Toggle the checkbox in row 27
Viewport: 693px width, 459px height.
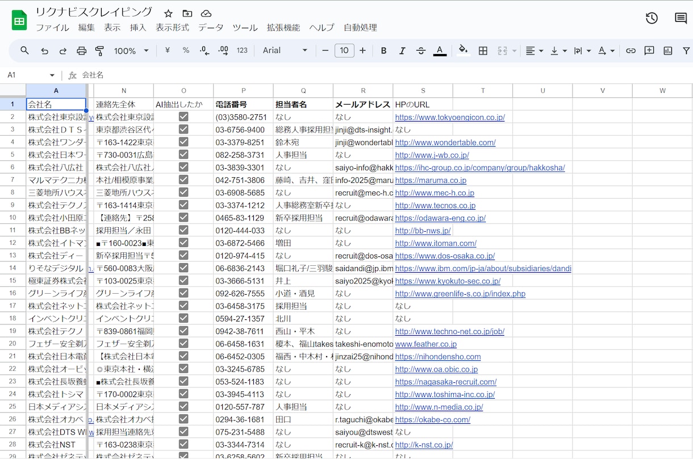(183, 432)
